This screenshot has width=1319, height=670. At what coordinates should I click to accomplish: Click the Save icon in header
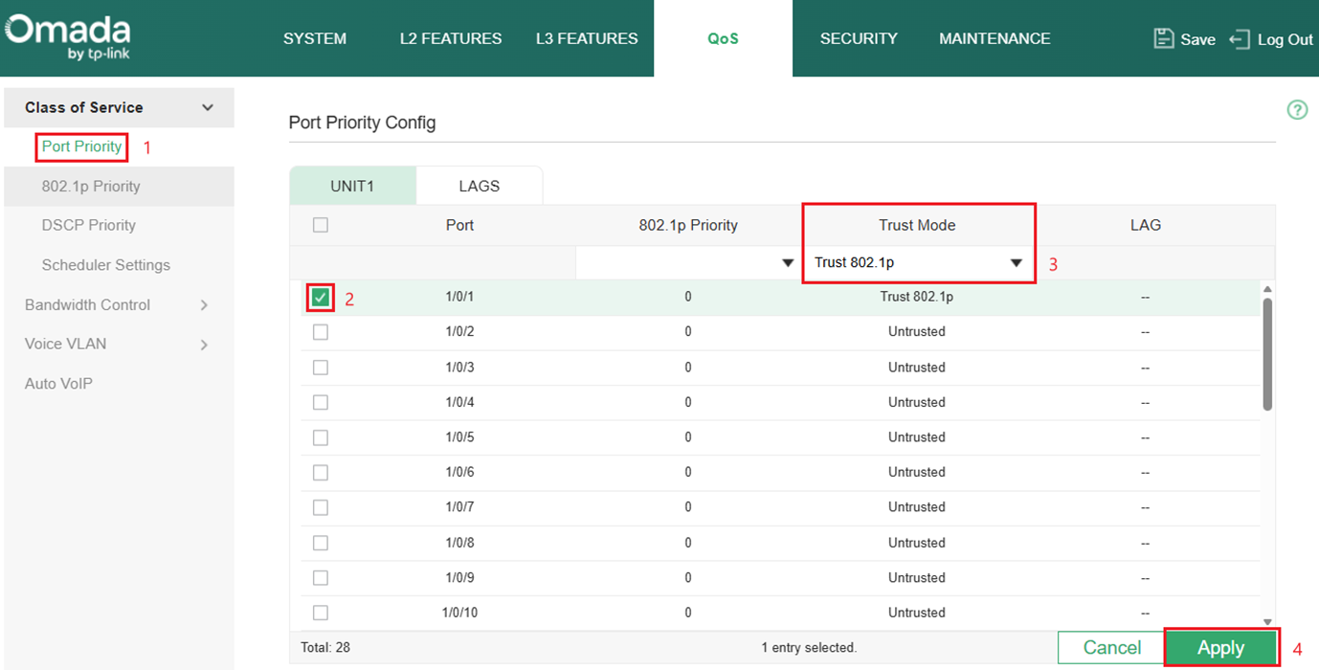tap(1162, 38)
